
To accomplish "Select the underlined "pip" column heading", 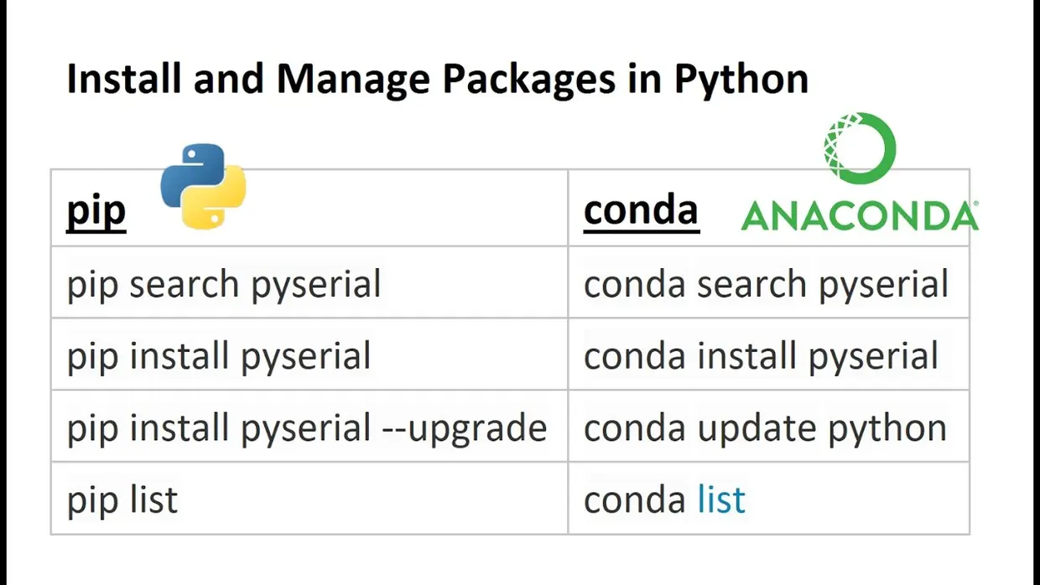I will (x=96, y=210).
